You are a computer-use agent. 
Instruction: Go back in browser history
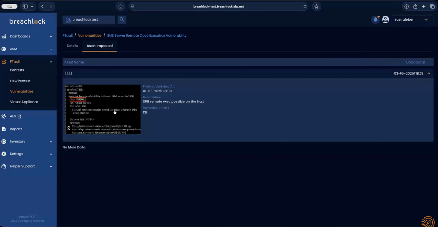[x=42, y=6]
